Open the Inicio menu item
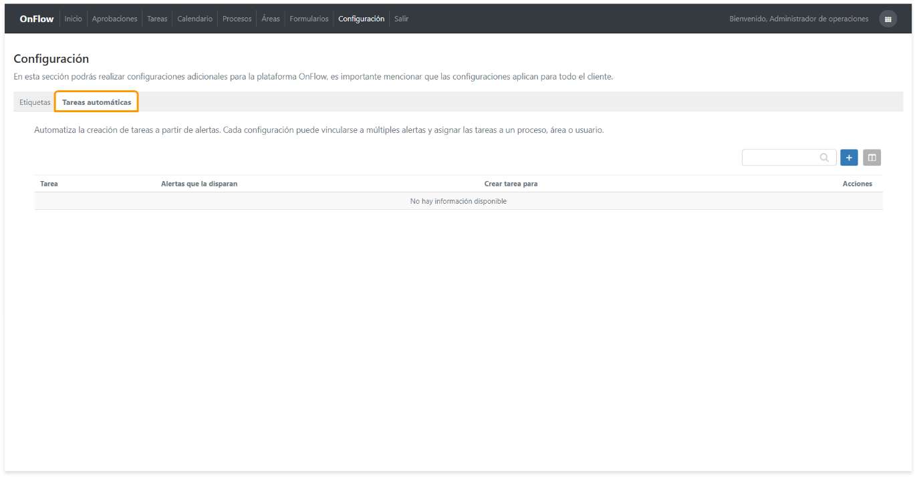This screenshot has width=917, height=477. [73, 19]
